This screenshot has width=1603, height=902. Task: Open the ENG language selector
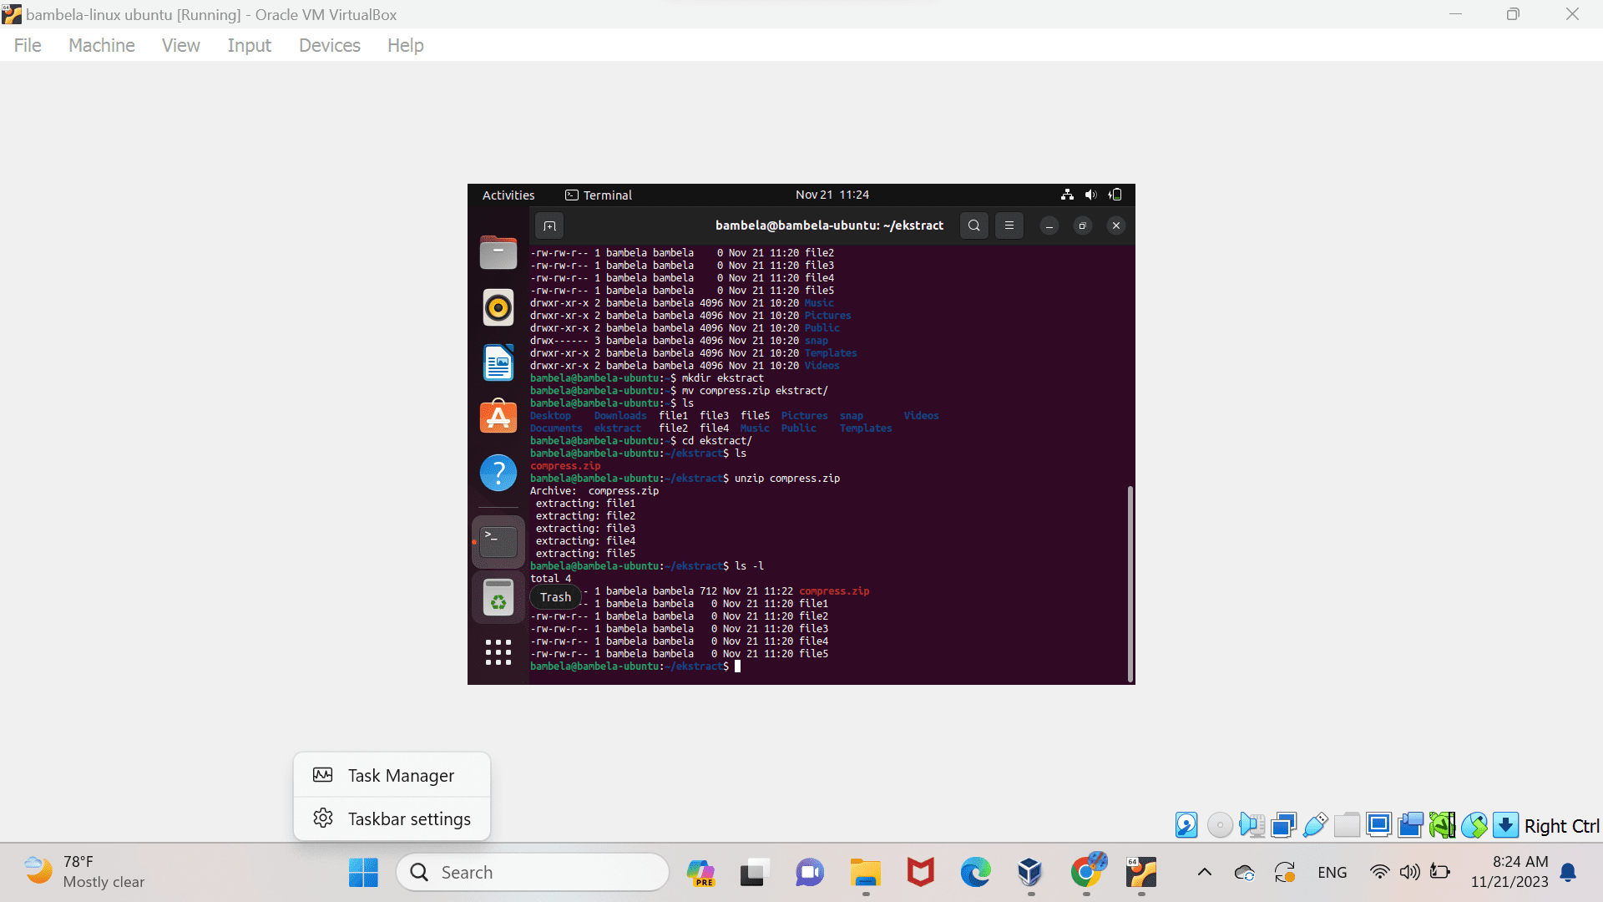[1332, 873]
